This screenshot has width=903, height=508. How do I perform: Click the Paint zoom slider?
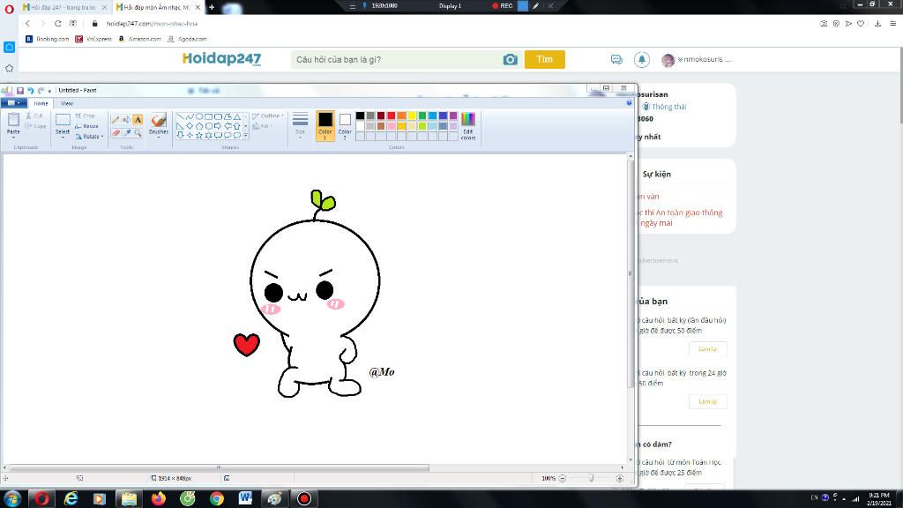[x=591, y=478]
